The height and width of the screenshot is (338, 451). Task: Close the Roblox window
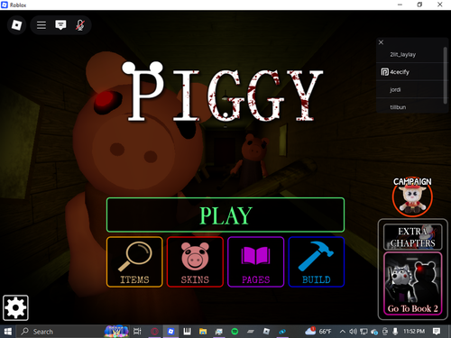[x=440, y=5]
